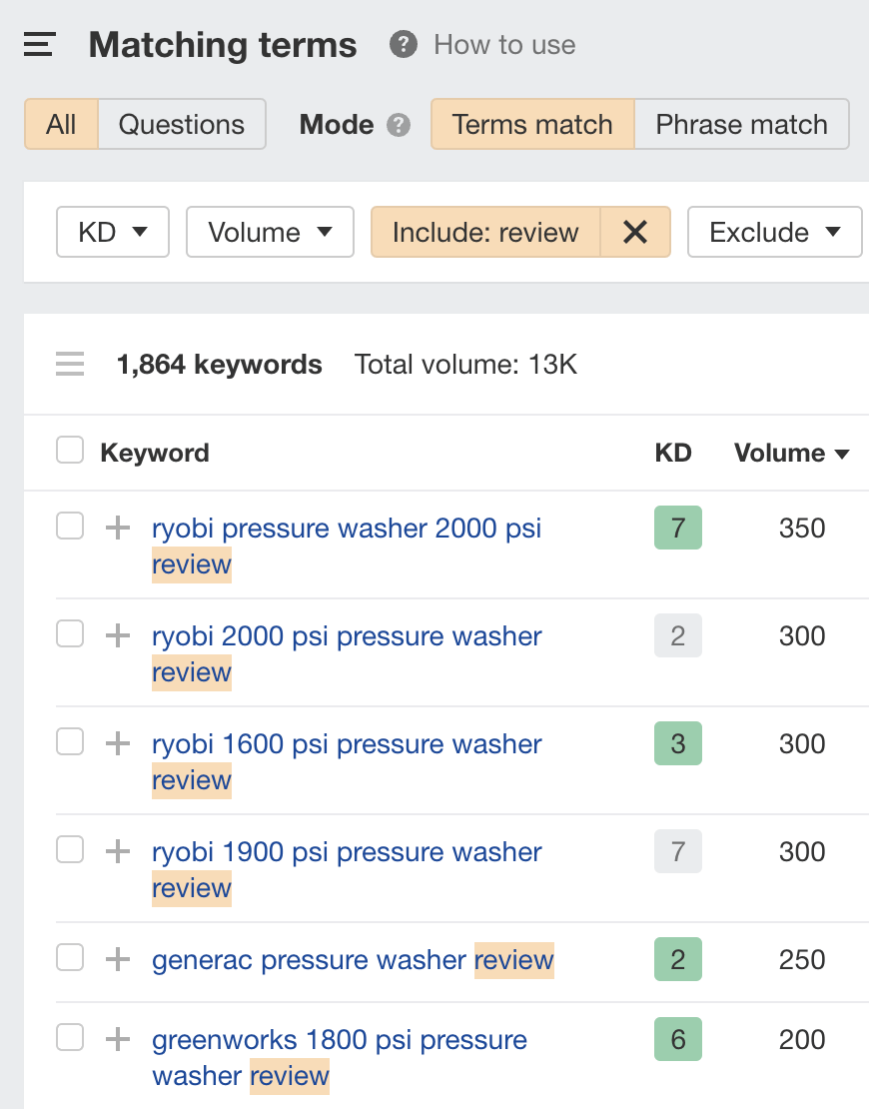Open the hamburger navigation menu

click(x=38, y=44)
